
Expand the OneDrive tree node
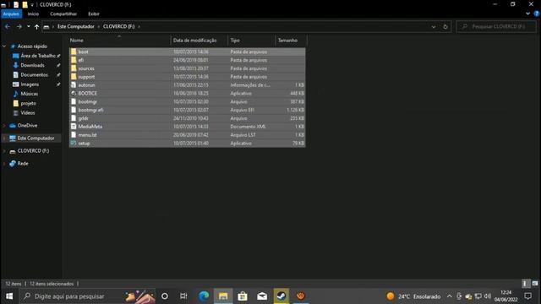(4, 126)
